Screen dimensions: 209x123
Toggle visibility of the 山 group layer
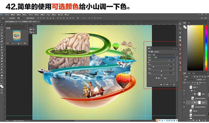click(184, 91)
